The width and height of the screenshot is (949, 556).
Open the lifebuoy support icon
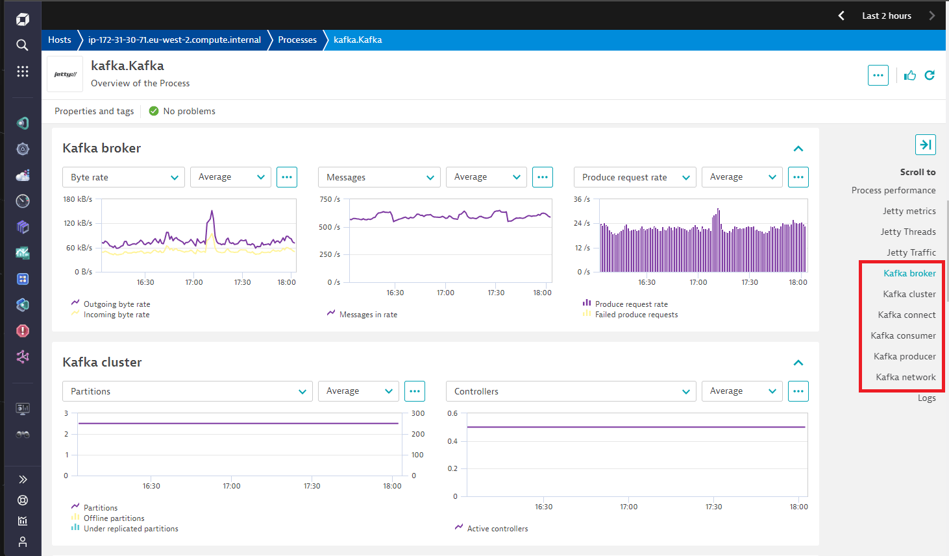(22, 500)
